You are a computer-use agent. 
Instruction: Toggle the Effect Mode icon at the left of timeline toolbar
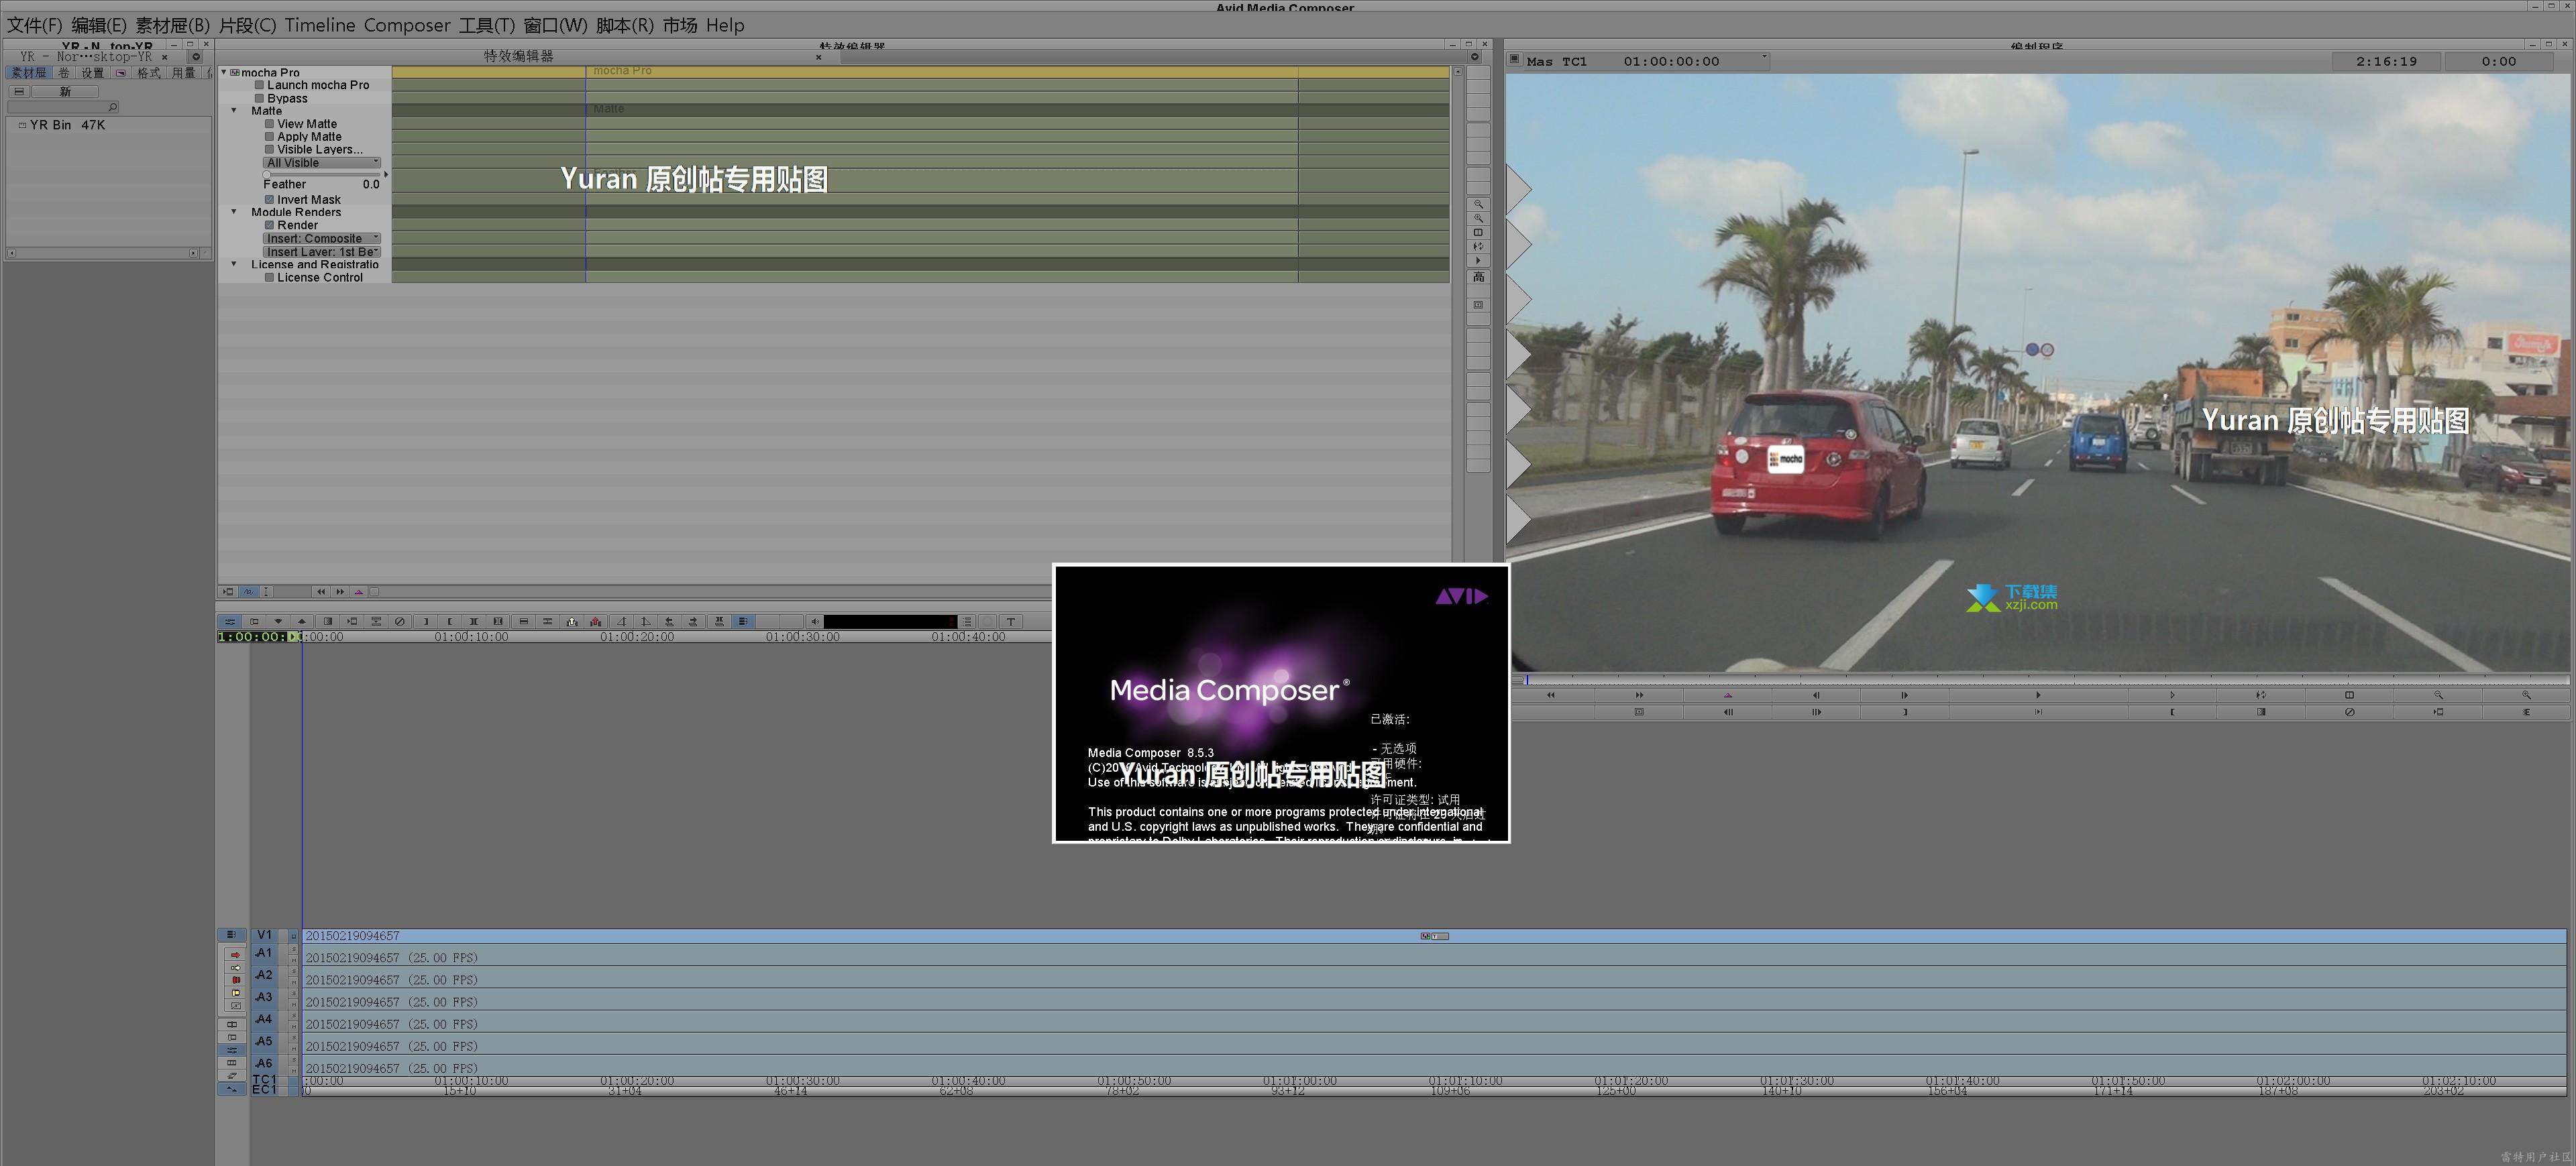(x=231, y=622)
